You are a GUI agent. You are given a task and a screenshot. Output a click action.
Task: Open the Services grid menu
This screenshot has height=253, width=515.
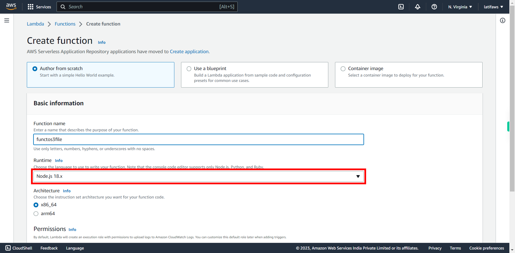coord(39,7)
